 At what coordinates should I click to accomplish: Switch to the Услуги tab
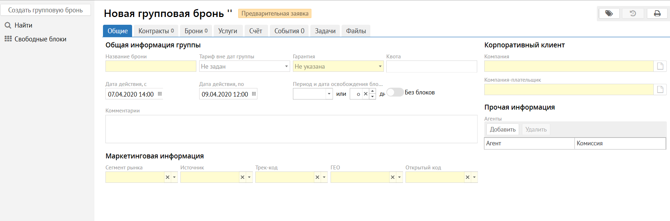point(228,31)
